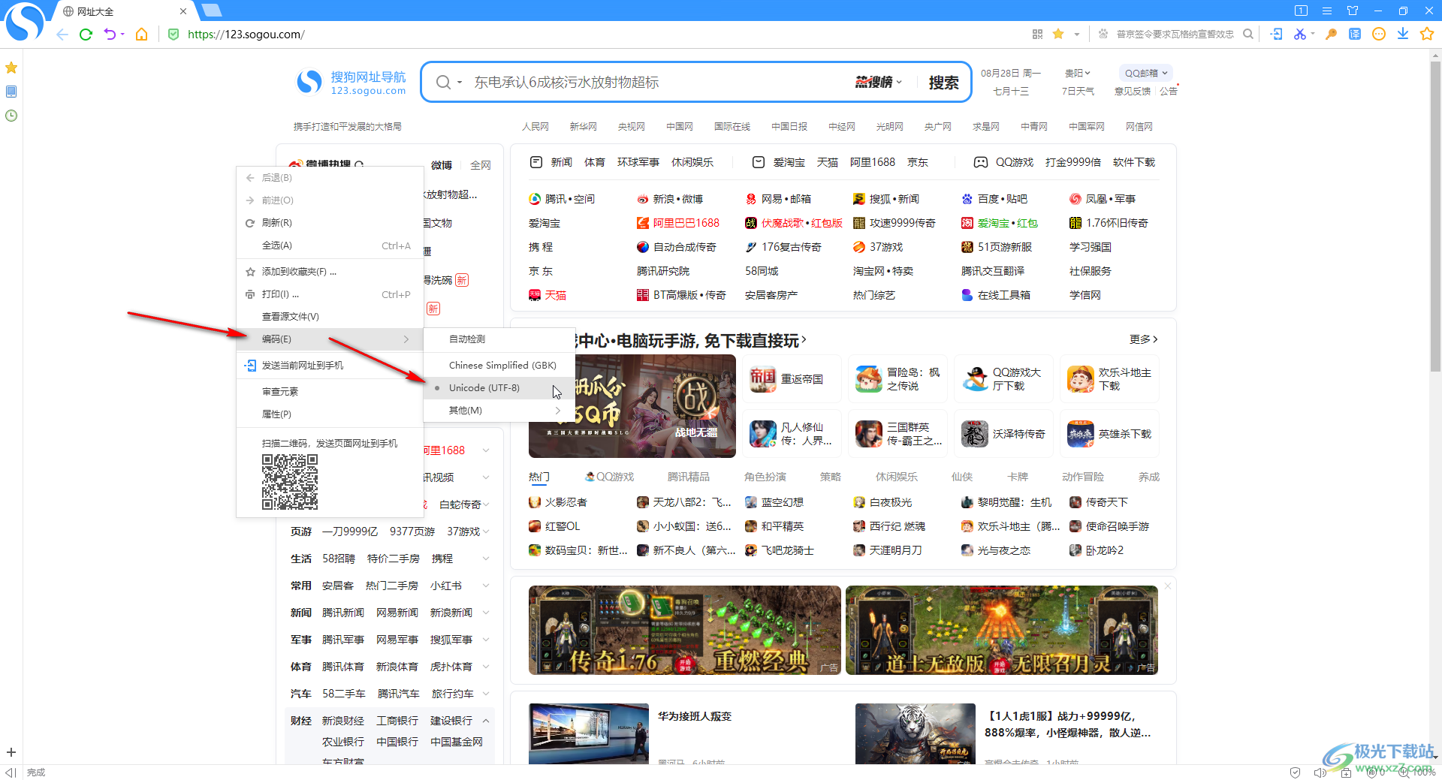
Task: Click the Sogou 网址导航 logo
Action: 351,83
